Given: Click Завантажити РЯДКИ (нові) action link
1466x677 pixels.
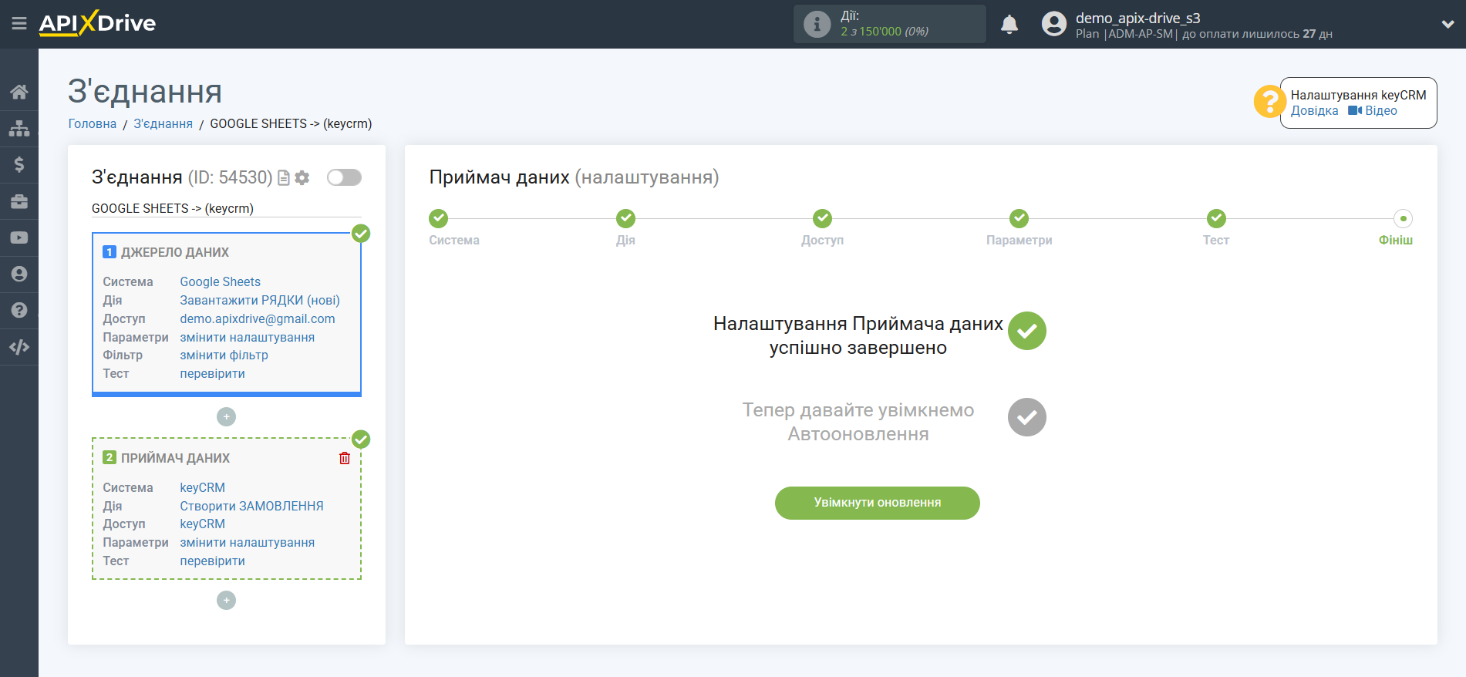Looking at the screenshot, I should (x=260, y=300).
